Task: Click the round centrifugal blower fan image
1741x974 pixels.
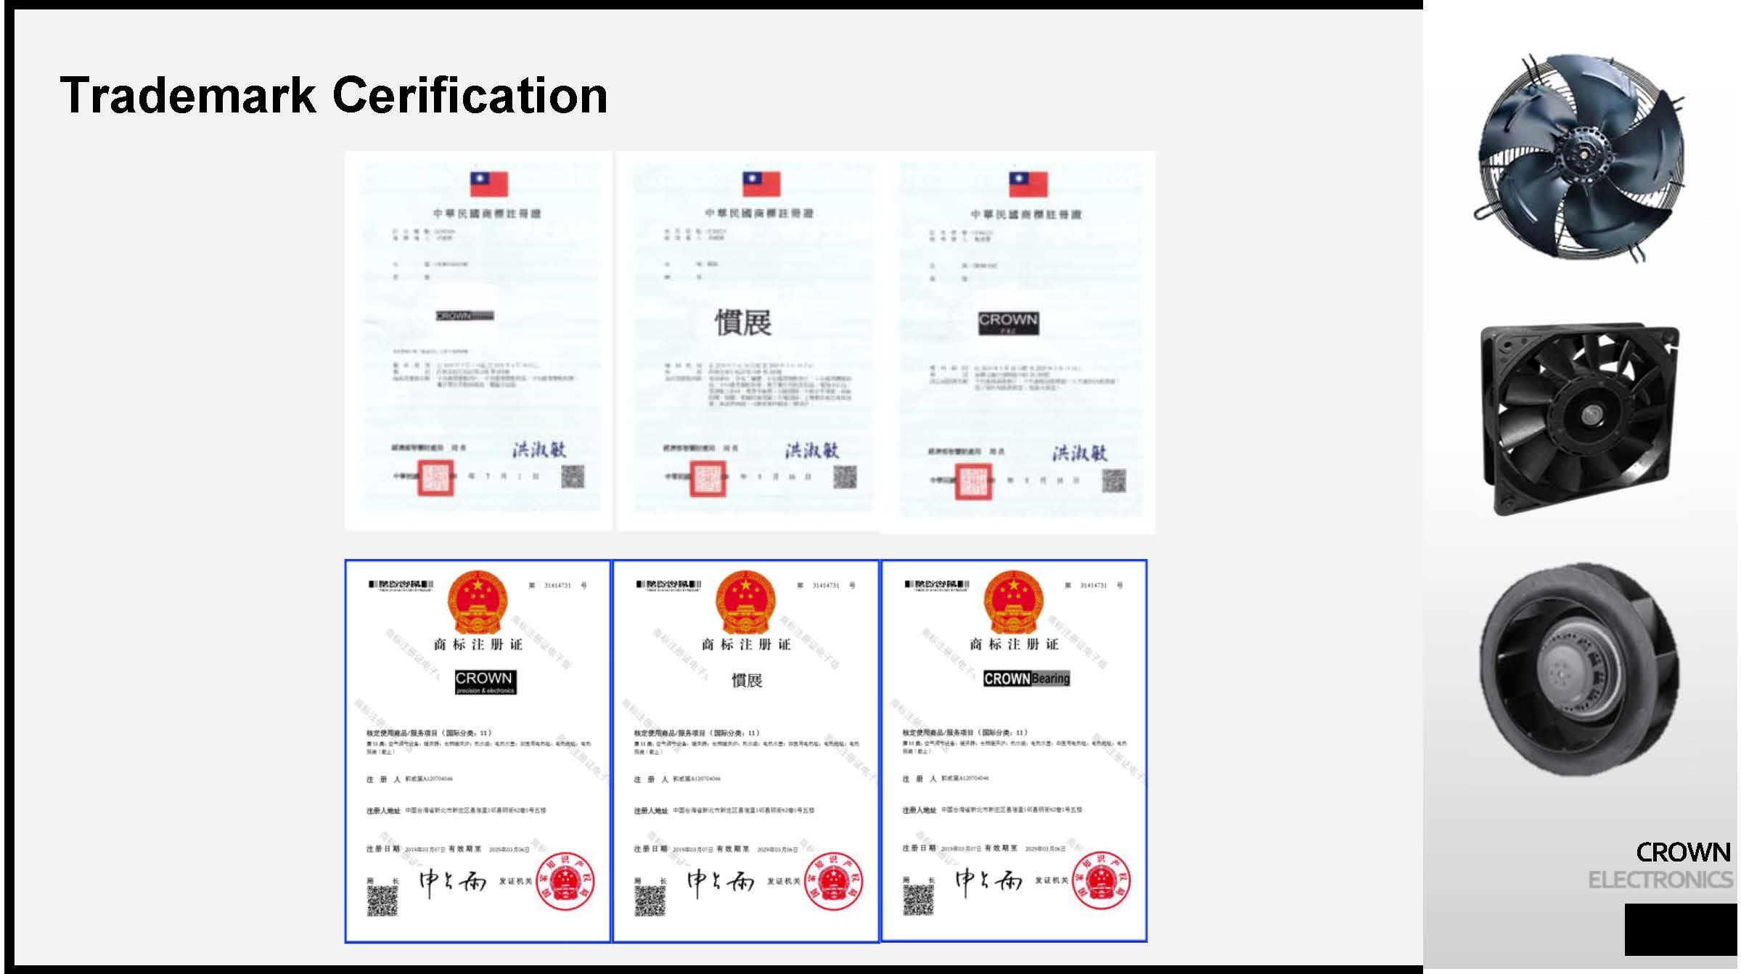Action: coord(1579,670)
